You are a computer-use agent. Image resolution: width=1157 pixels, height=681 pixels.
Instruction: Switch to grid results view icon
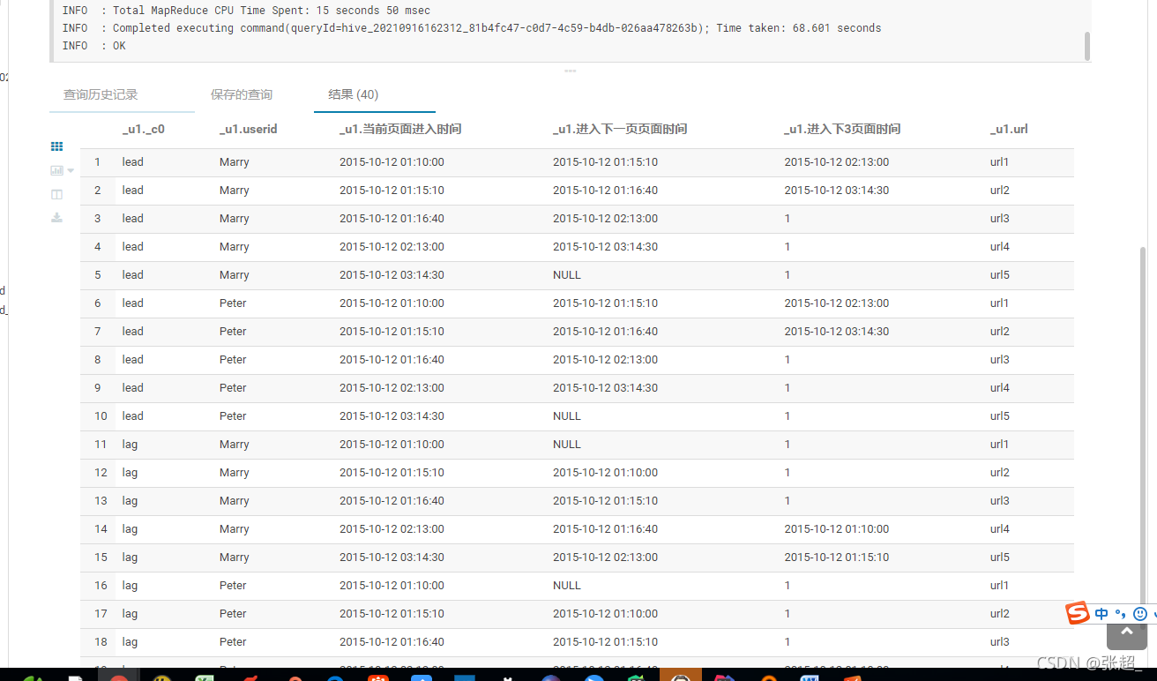[x=56, y=146]
